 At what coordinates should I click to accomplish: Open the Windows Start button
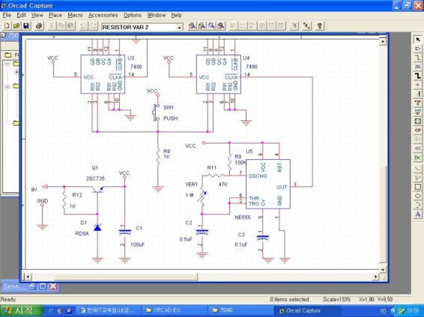click(x=21, y=310)
